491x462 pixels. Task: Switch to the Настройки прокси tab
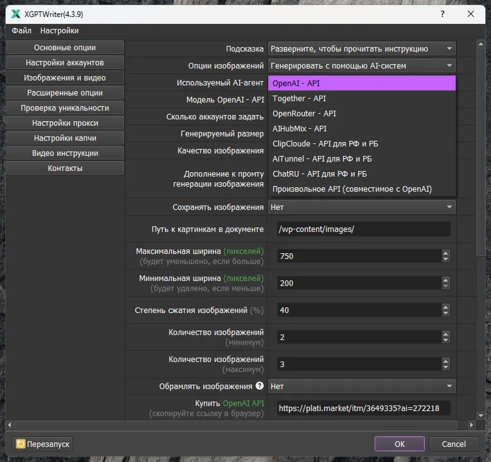pyautogui.click(x=65, y=123)
